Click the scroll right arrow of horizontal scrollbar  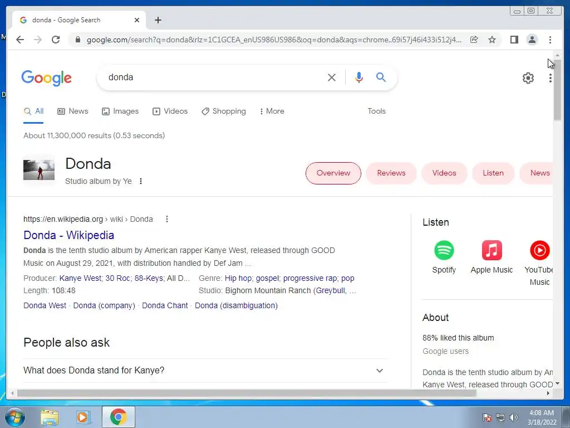[548, 393]
